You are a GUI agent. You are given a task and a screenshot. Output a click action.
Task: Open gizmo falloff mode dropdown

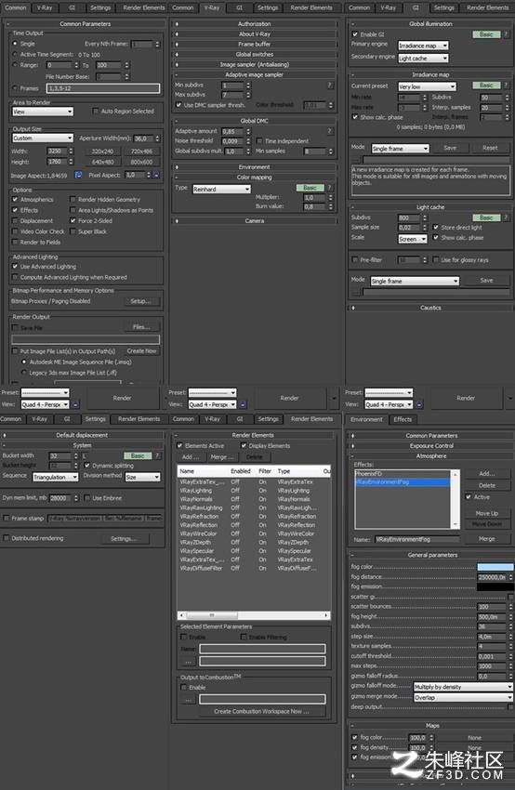pos(463,687)
